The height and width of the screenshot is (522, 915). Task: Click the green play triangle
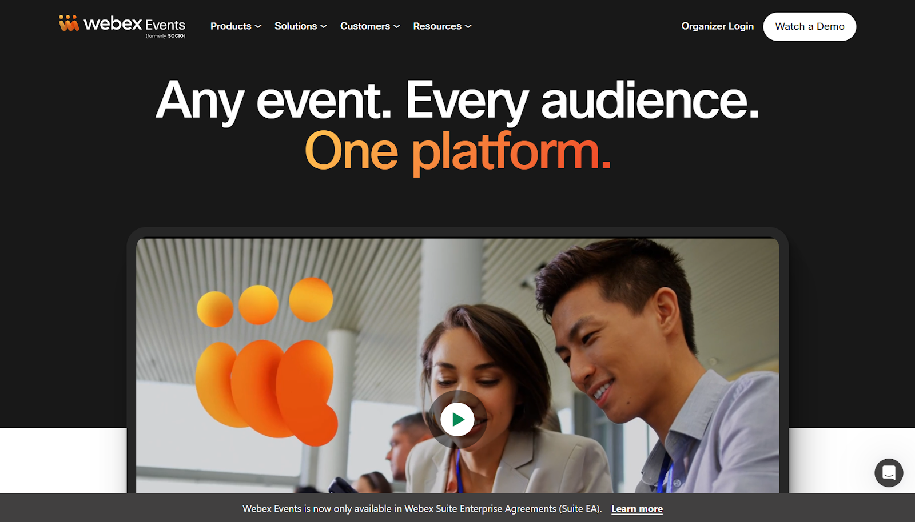coord(457,419)
